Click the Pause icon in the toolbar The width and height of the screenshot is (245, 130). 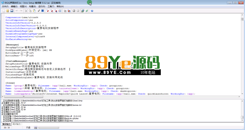click(x=78, y=11)
